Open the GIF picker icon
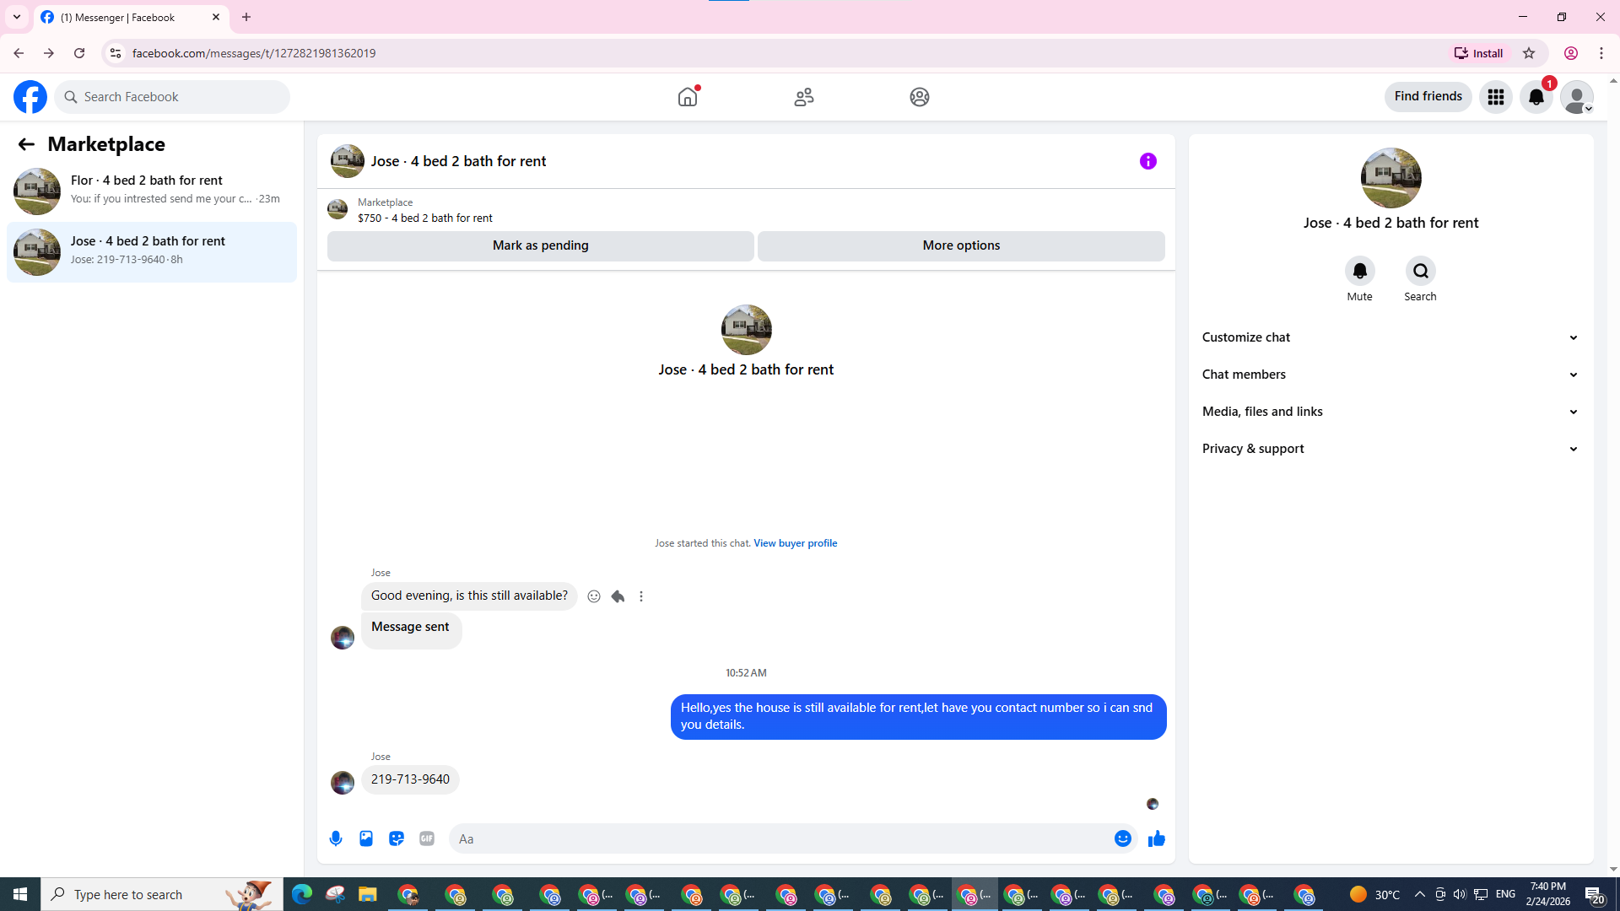This screenshot has width=1620, height=911. [x=427, y=838]
